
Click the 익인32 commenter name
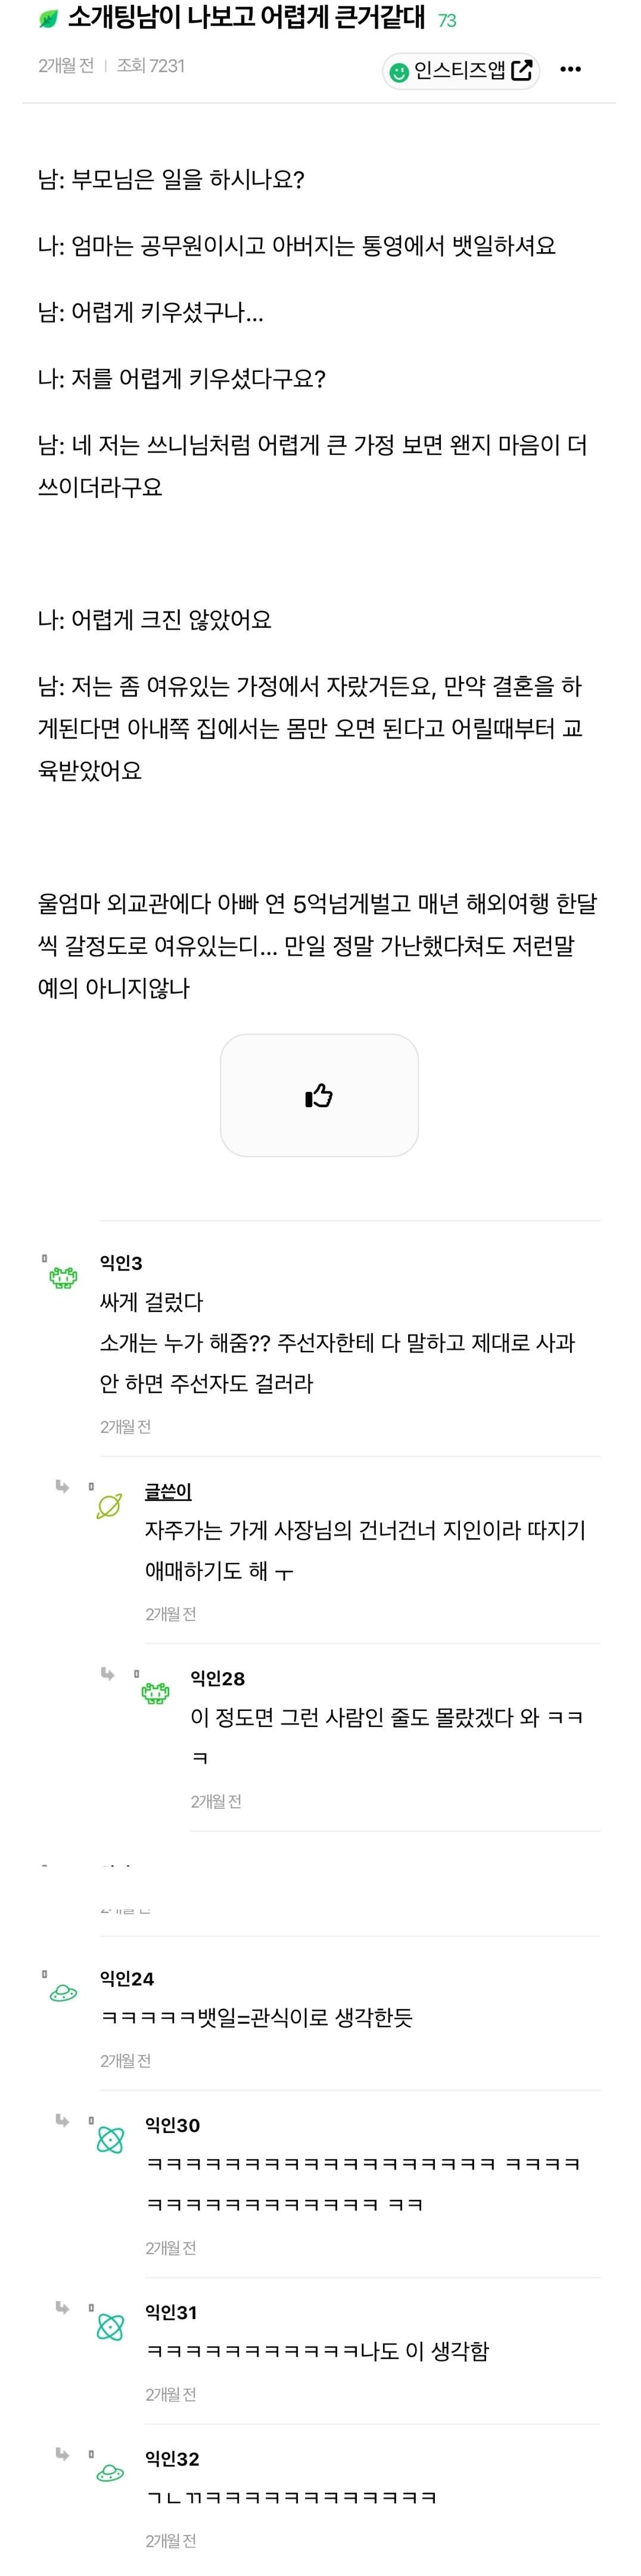[x=172, y=2458]
